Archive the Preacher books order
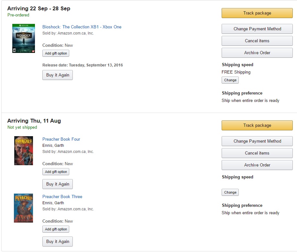The image size is (297, 252). pyautogui.click(x=257, y=165)
